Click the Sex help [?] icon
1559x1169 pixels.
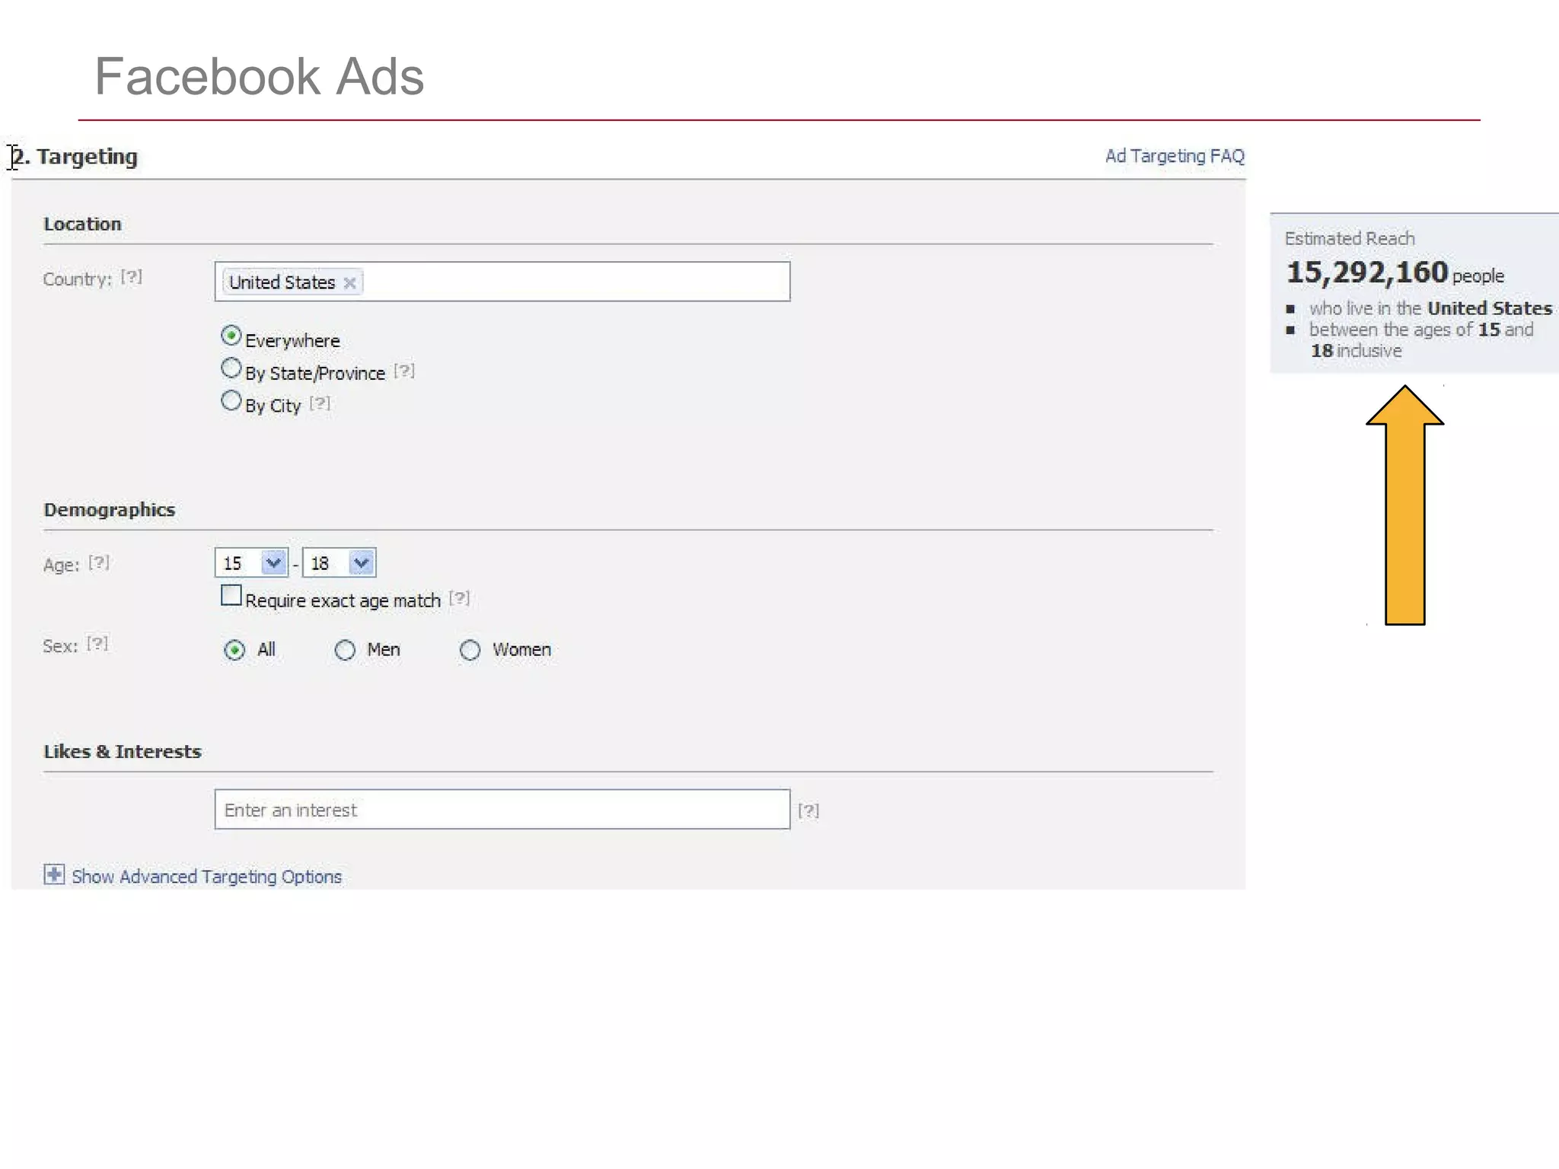coord(97,644)
